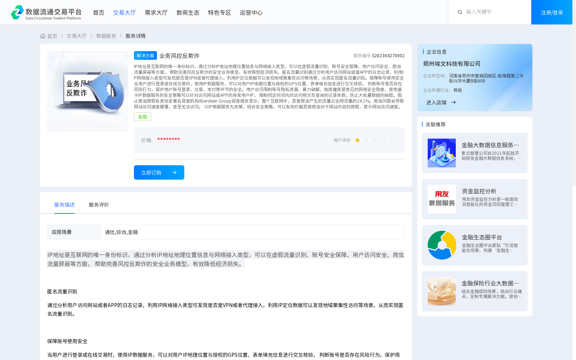Open 金融大数据信息服务 recommendation thumbnail
The height and width of the screenshot is (360, 576).
pyautogui.click(x=442, y=153)
